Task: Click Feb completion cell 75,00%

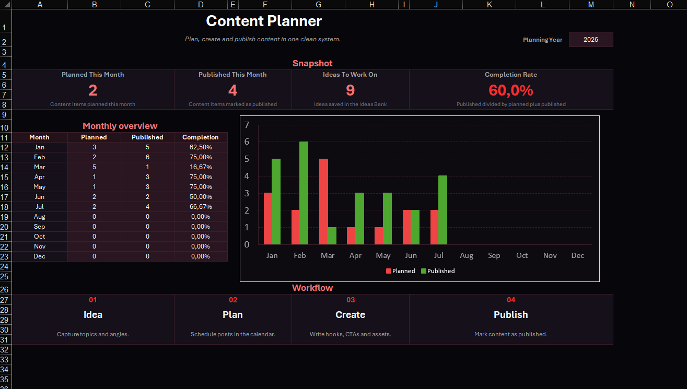Action: coord(201,157)
